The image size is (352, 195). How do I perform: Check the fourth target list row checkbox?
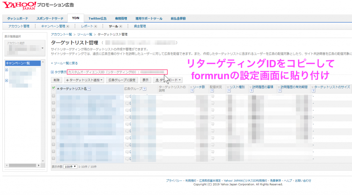click(x=53, y=116)
